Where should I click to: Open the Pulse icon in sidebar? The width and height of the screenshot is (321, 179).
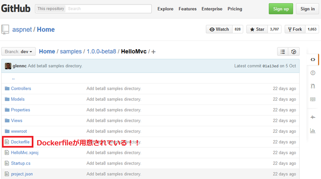(x=312, y=117)
